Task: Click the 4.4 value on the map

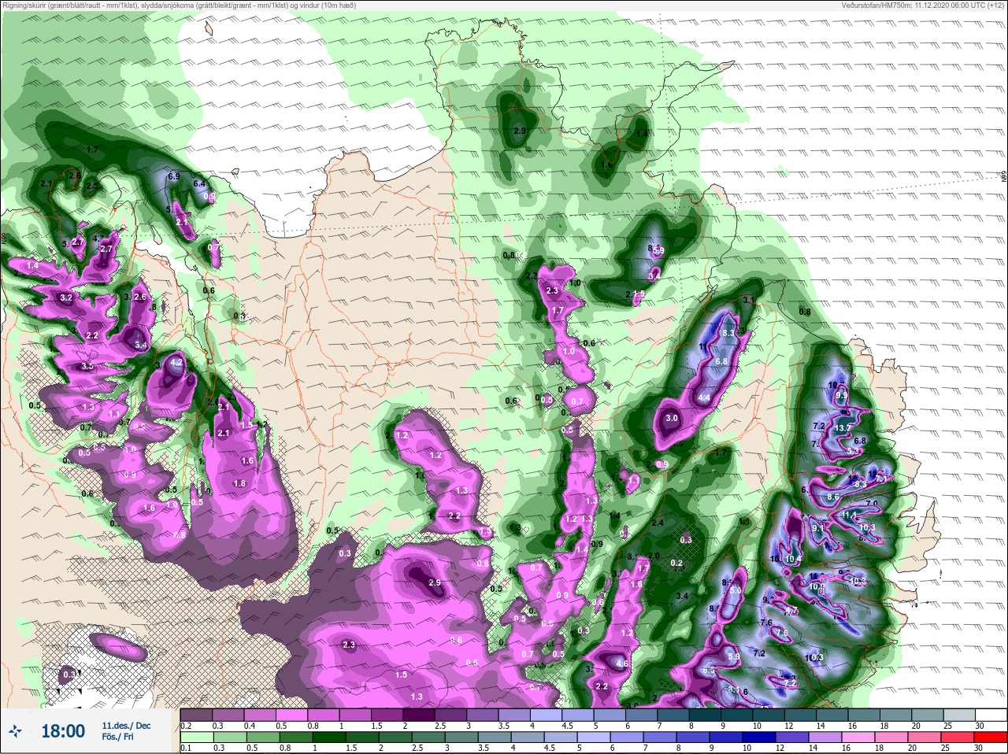Action: pyautogui.click(x=704, y=398)
